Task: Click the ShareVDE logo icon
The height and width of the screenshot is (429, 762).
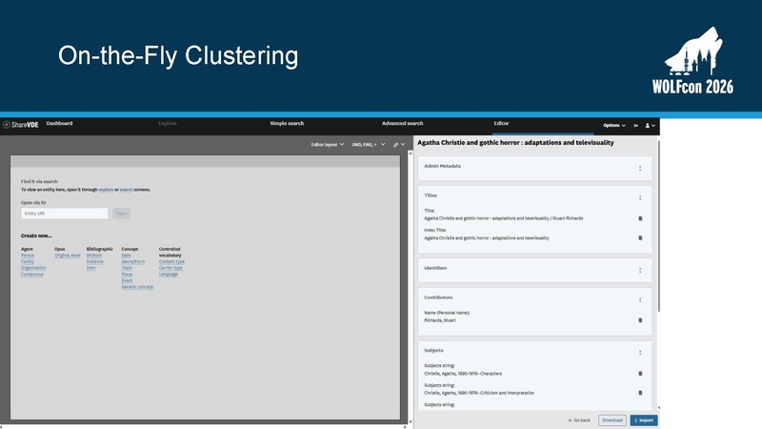Action: (7, 125)
